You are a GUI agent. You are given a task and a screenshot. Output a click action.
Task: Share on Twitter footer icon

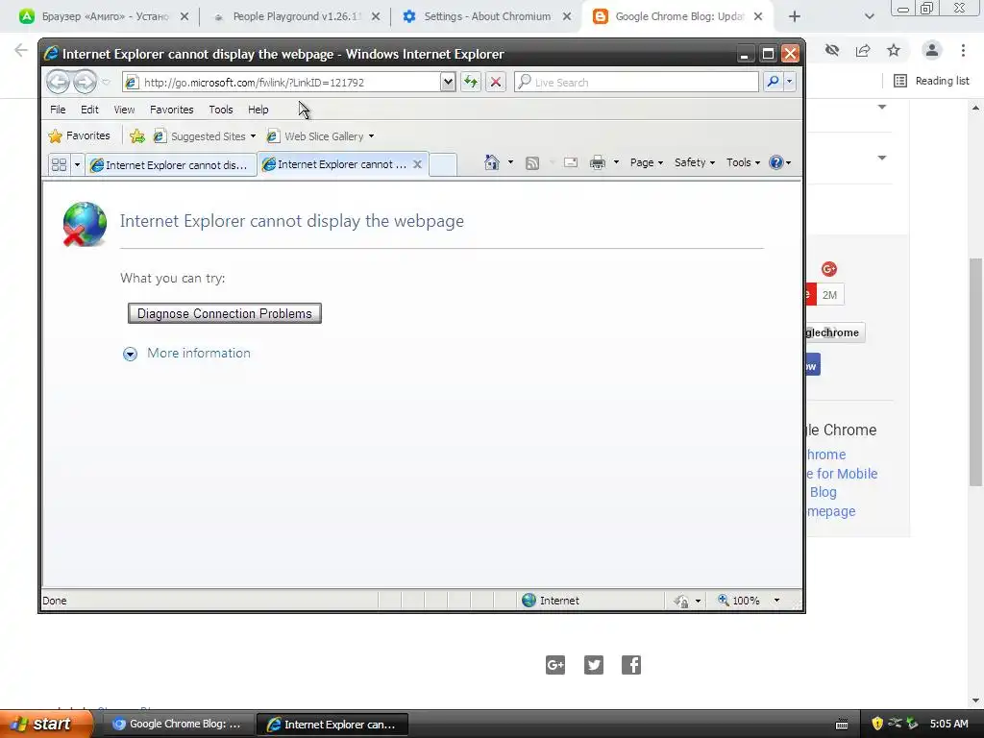click(594, 665)
